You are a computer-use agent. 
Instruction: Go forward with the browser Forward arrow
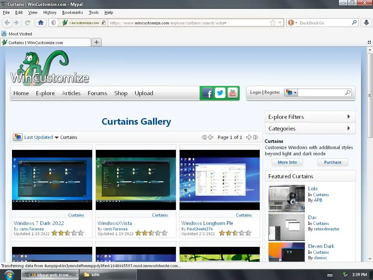tap(16, 23)
